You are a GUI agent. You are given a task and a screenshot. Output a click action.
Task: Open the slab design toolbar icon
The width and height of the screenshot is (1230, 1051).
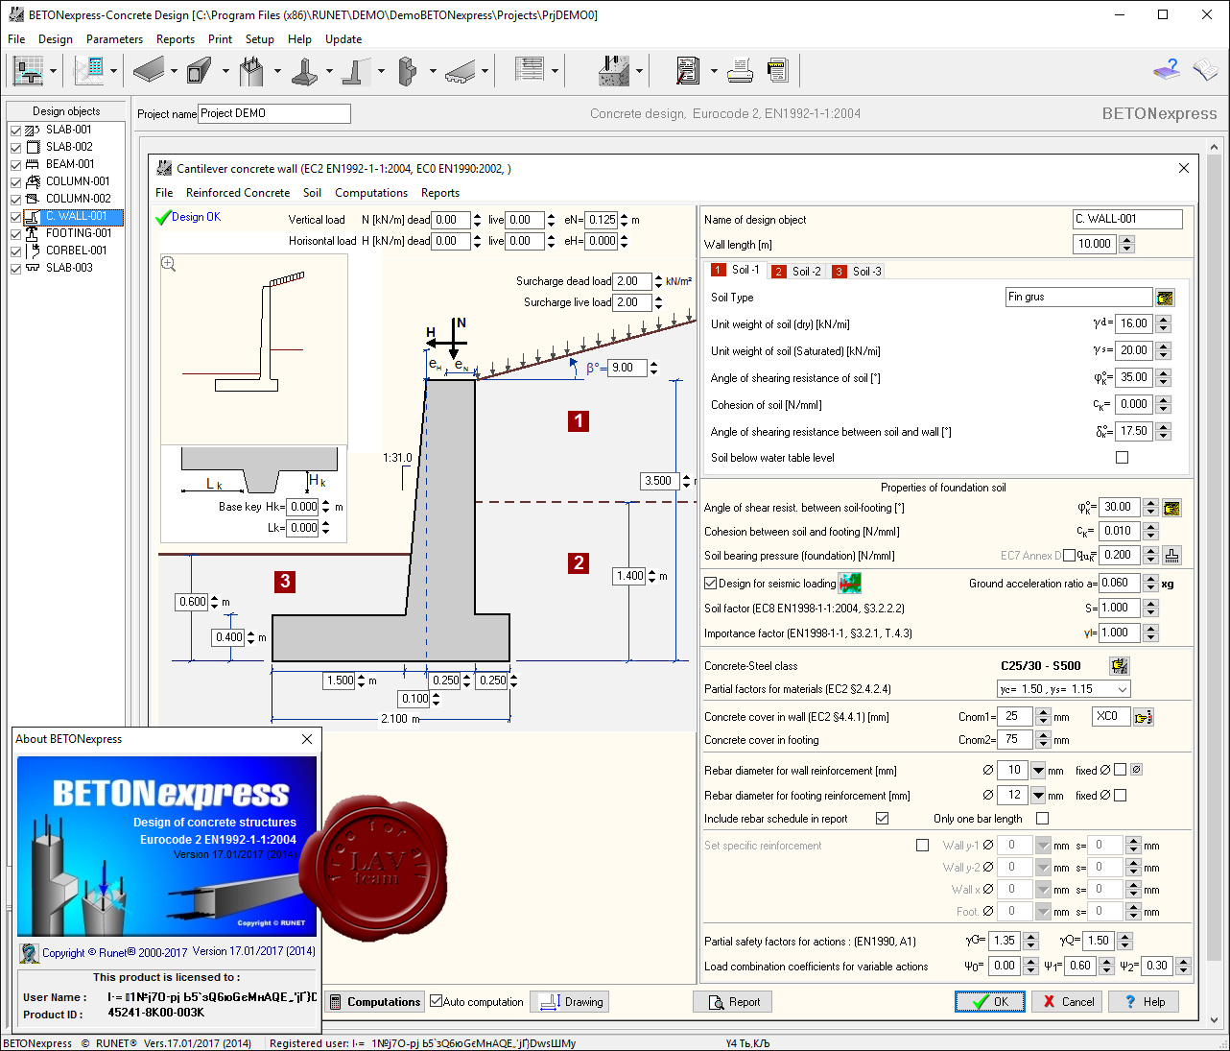[149, 70]
